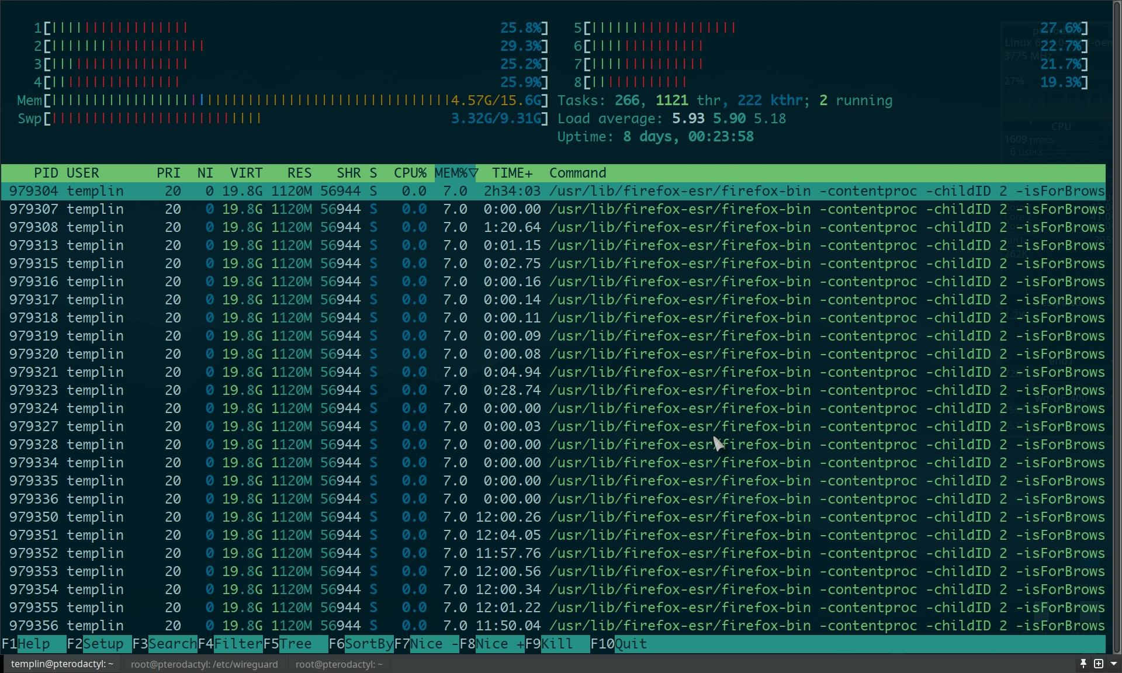Click F8 Nice + to raise niceness
Image resolution: width=1122 pixels, height=673 pixels.
coord(500,644)
